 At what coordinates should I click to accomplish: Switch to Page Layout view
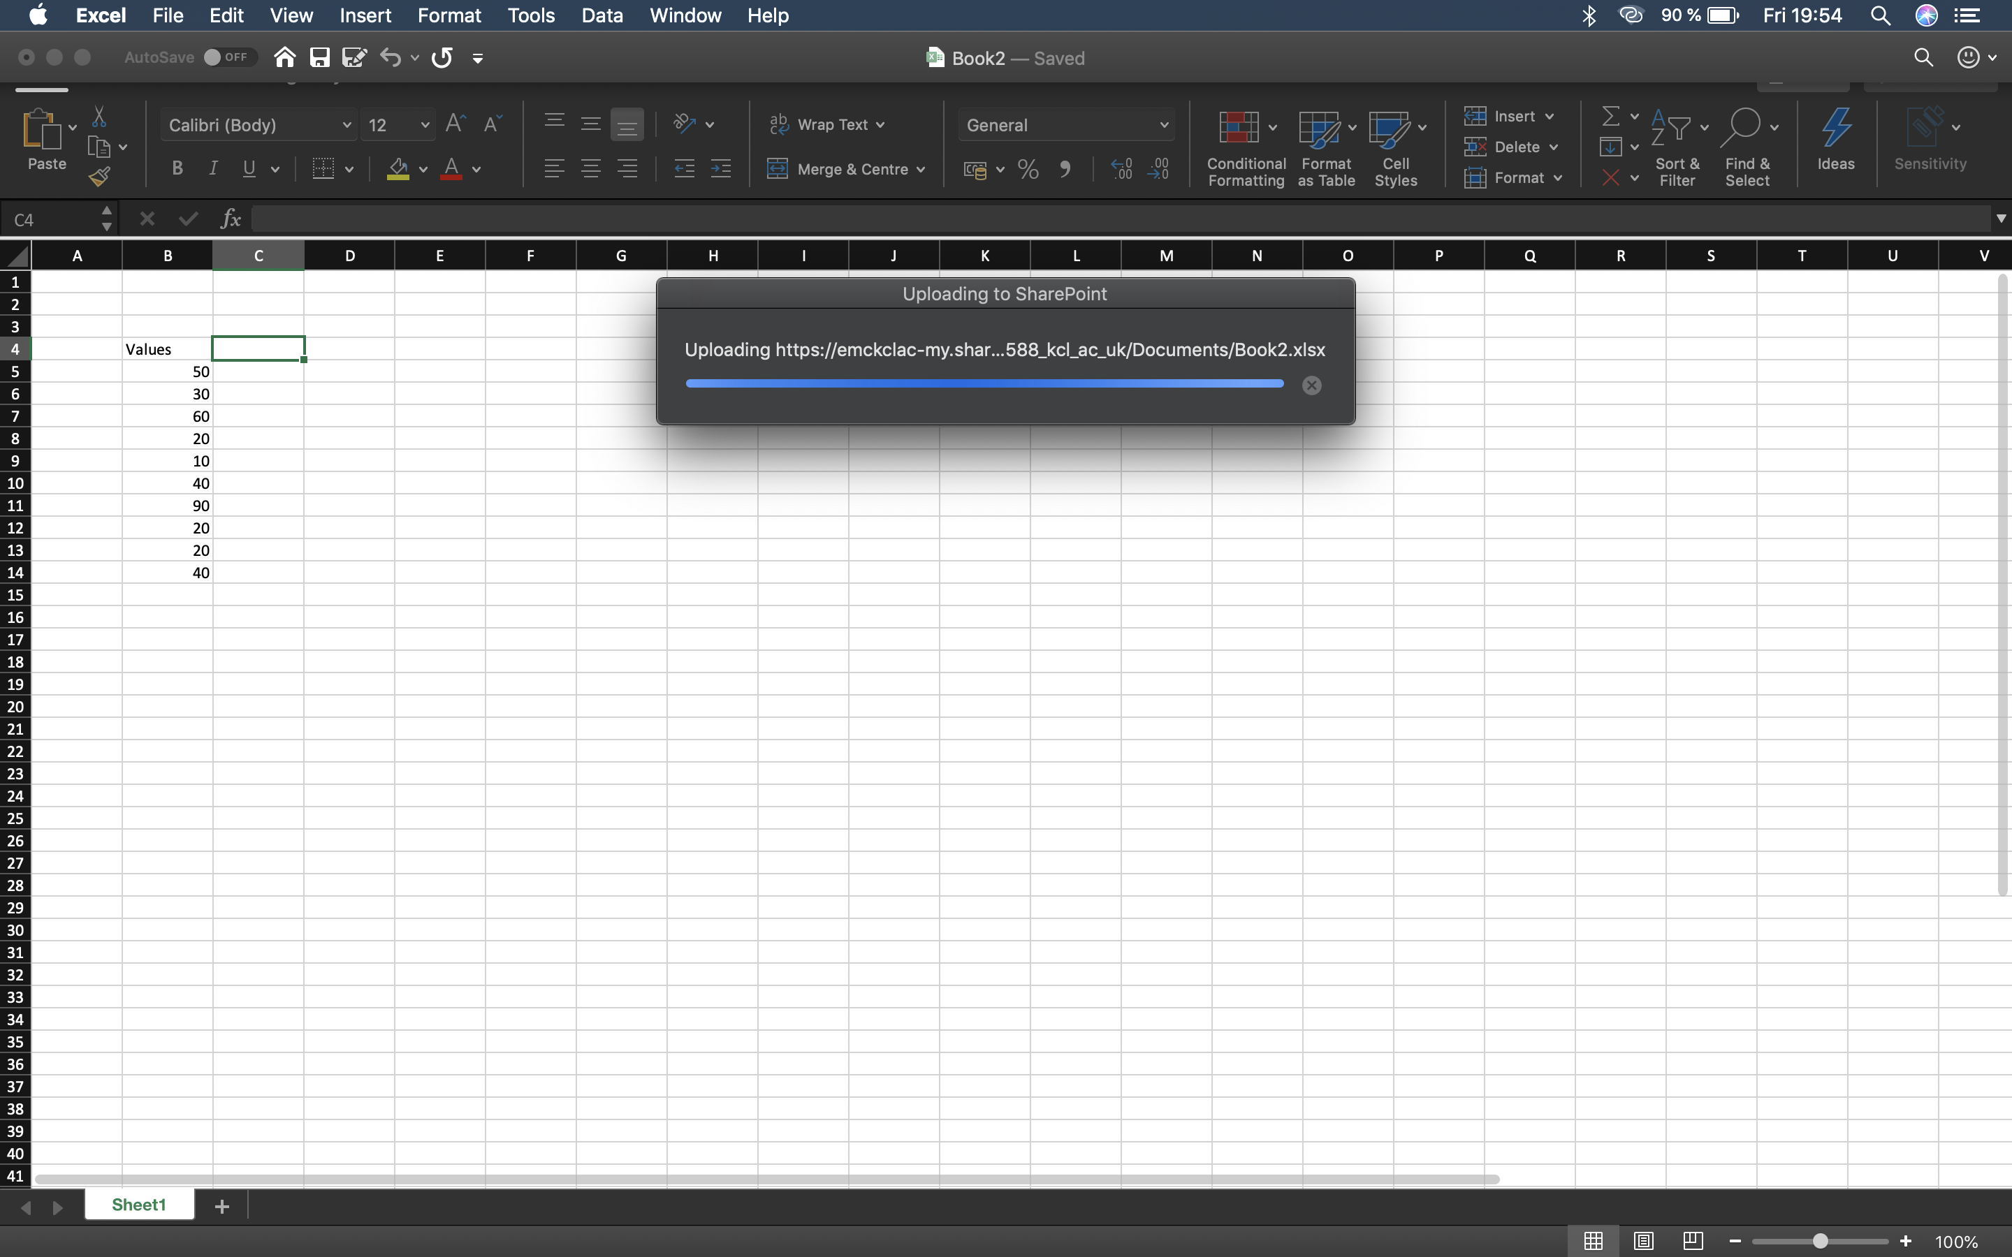click(x=1643, y=1240)
